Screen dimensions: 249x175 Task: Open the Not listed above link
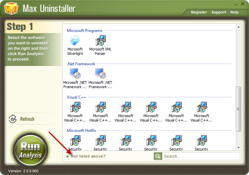pos(88,156)
